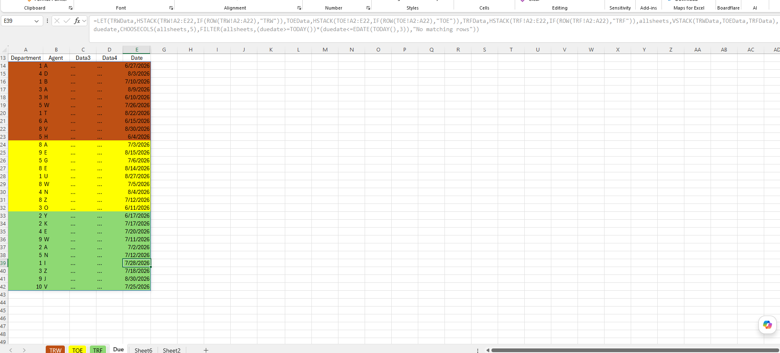Click next sheet navigation arrow
780x353 pixels.
(24, 350)
